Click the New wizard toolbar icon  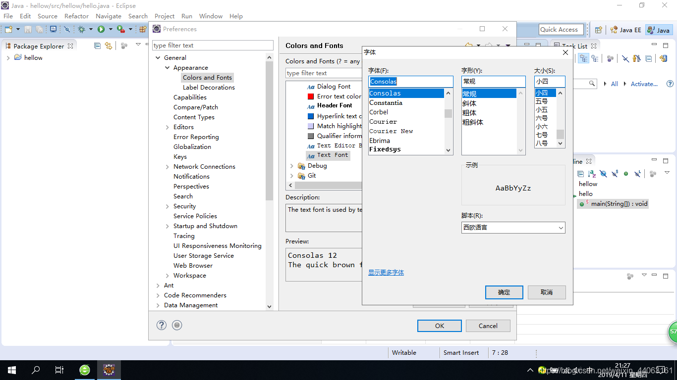coord(8,30)
